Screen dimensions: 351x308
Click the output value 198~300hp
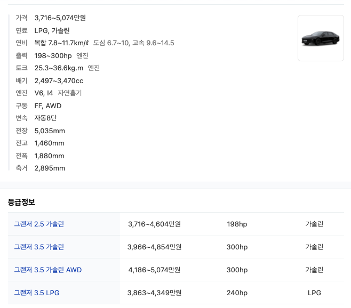pos(53,56)
